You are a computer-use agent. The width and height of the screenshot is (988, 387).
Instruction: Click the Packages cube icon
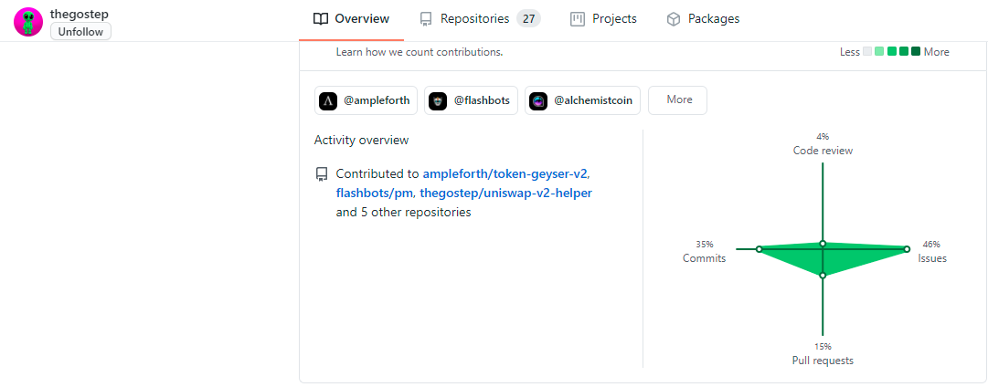tap(674, 19)
